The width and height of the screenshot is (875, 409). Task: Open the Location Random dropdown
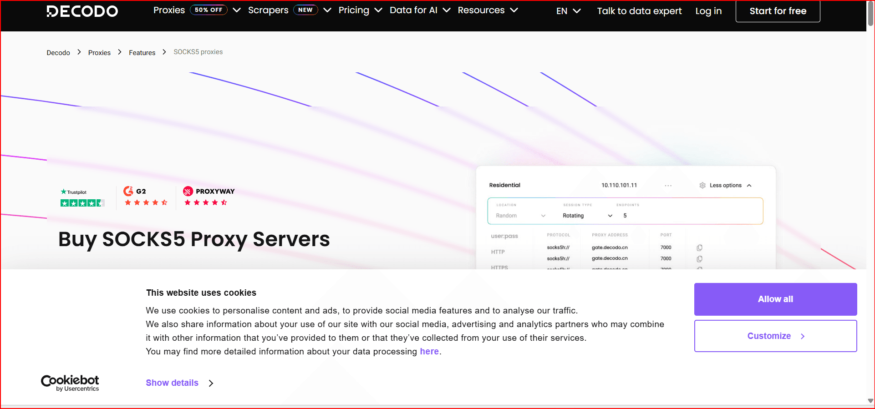520,216
